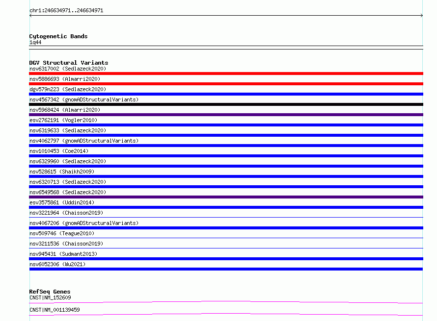Open nsv4567342 (gnomADStructuralVariants) label
This screenshot has width=437, height=321.
point(84,99)
